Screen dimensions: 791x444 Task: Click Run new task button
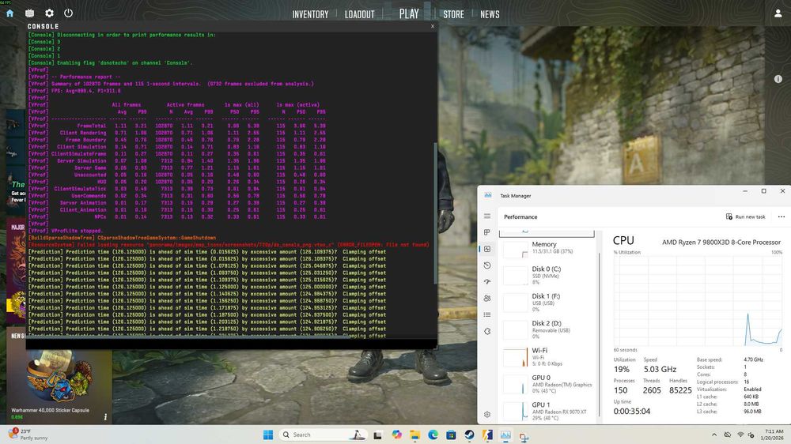(746, 216)
